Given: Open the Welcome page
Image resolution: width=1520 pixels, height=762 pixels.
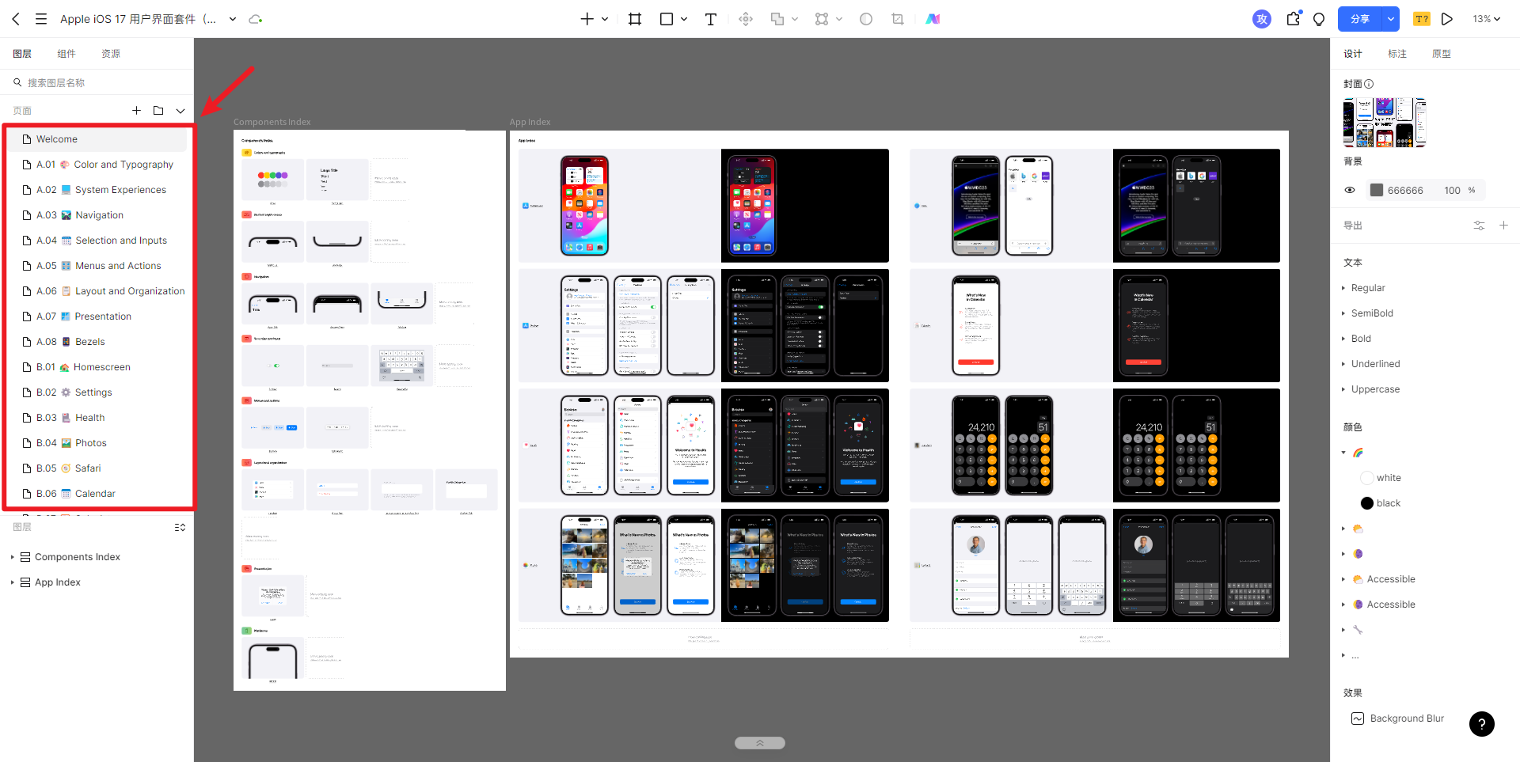Looking at the screenshot, I should (98, 139).
